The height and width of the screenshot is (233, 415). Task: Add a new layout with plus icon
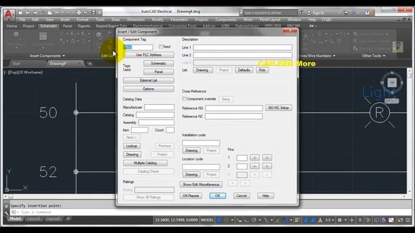68,219
